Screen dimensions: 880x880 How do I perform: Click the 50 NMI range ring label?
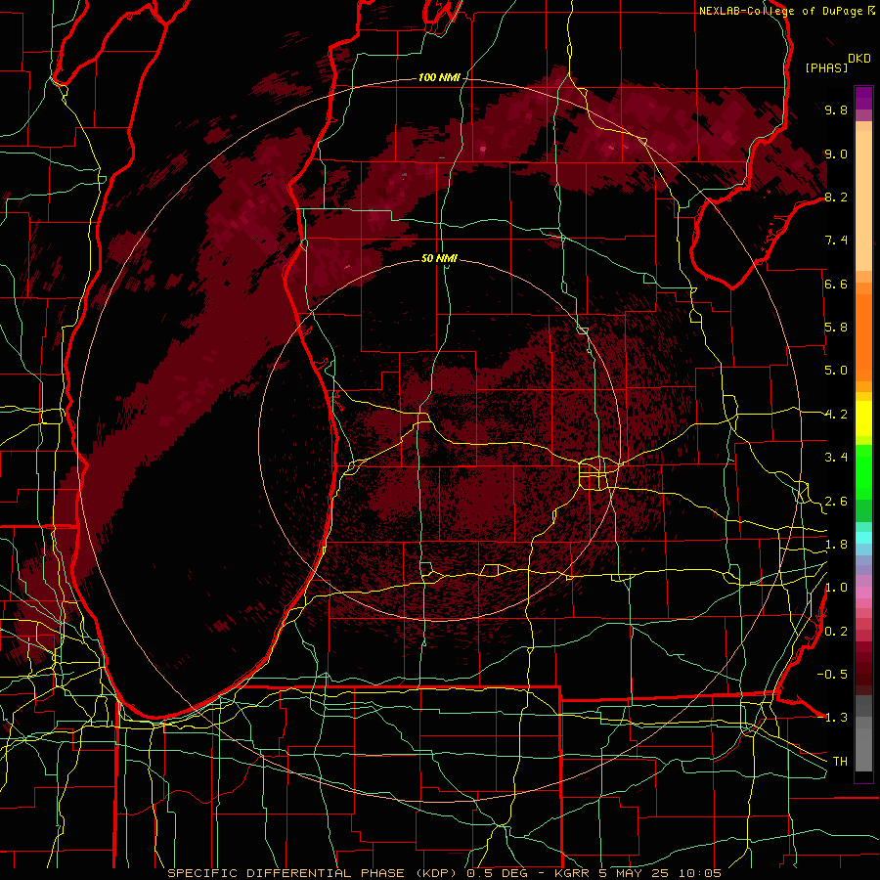pos(439,258)
